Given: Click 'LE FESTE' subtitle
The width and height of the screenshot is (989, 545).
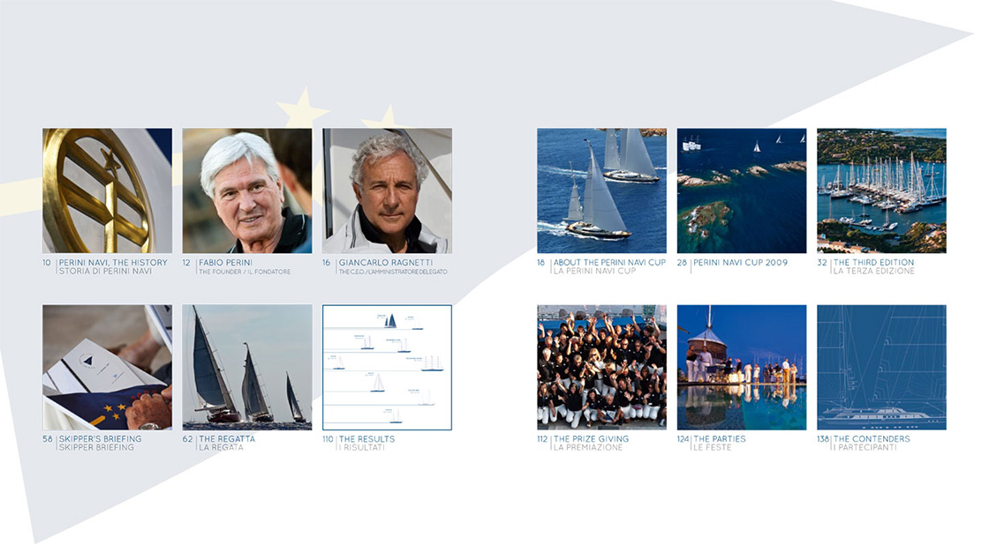Looking at the screenshot, I should coord(713,447).
